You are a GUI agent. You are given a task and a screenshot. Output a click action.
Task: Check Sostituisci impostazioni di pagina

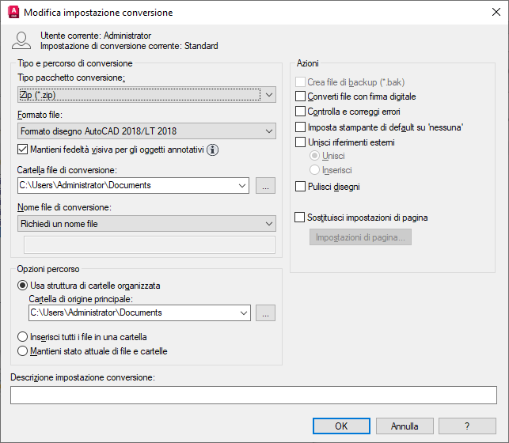[299, 217]
